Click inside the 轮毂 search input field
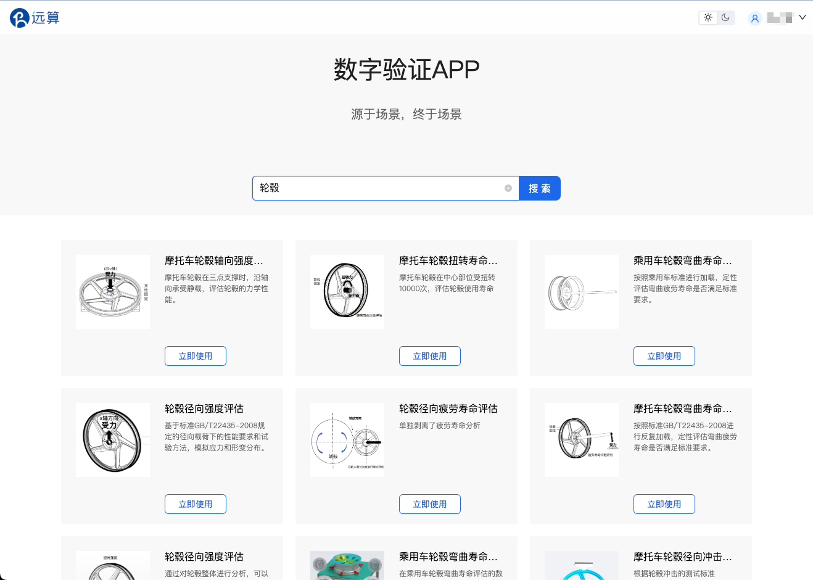This screenshot has height=580, width=813. pyautogui.click(x=382, y=188)
